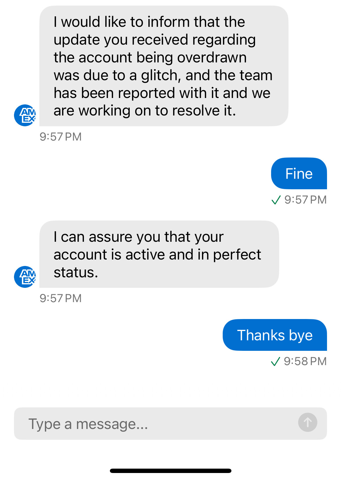Tap the Amex avatar beside the glitch message
The image size is (341, 480).
(25, 115)
